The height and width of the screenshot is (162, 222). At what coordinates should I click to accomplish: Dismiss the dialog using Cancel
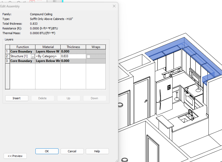[x=72, y=151]
